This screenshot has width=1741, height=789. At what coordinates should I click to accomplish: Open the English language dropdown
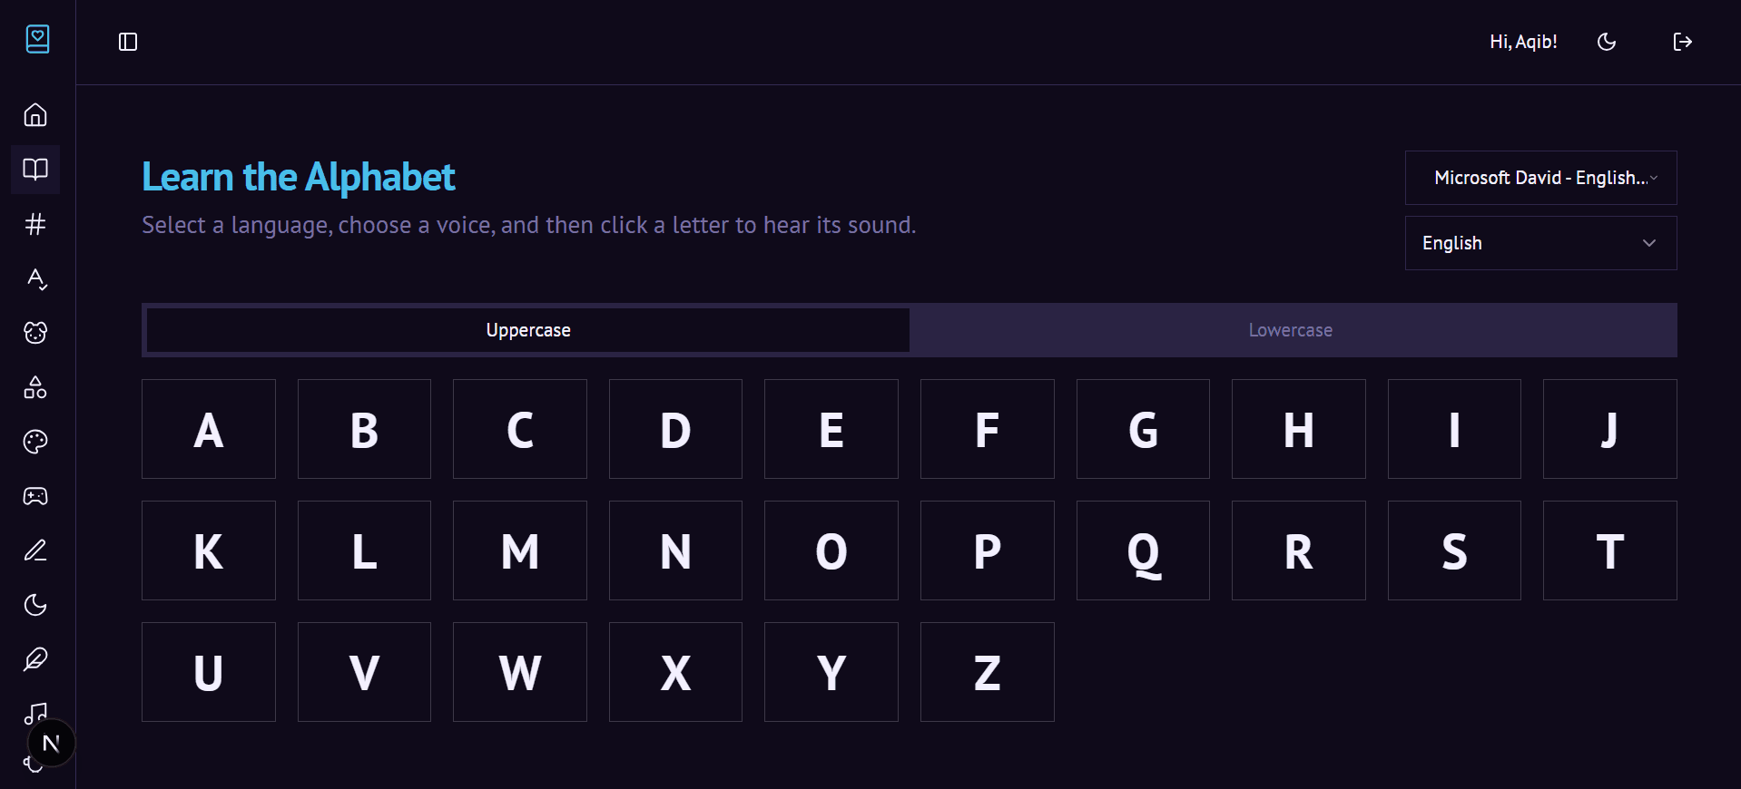coord(1540,243)
